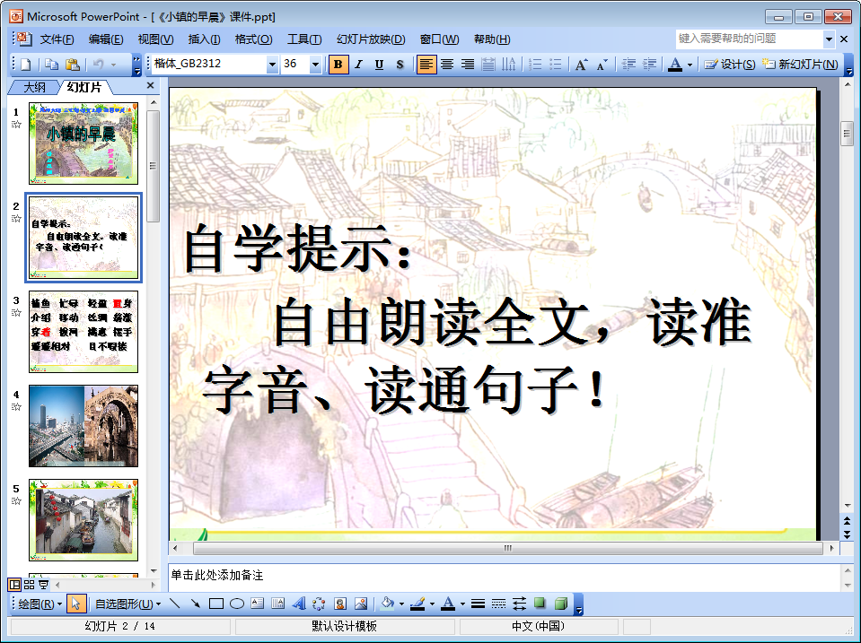Toggle Underline formatting
The height and width of the screenshot is (643, 861).
click(379, 65)
